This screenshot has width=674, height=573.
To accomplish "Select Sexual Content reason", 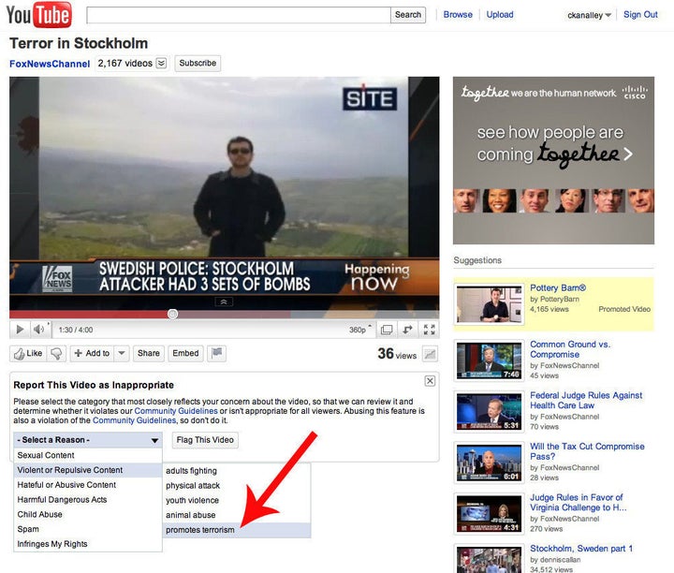I will tap(88, 455).
